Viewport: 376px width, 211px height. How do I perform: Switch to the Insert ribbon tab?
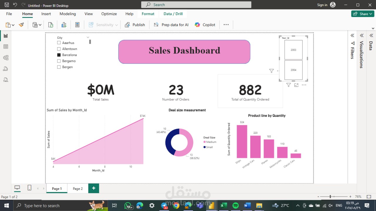point(46,14)
